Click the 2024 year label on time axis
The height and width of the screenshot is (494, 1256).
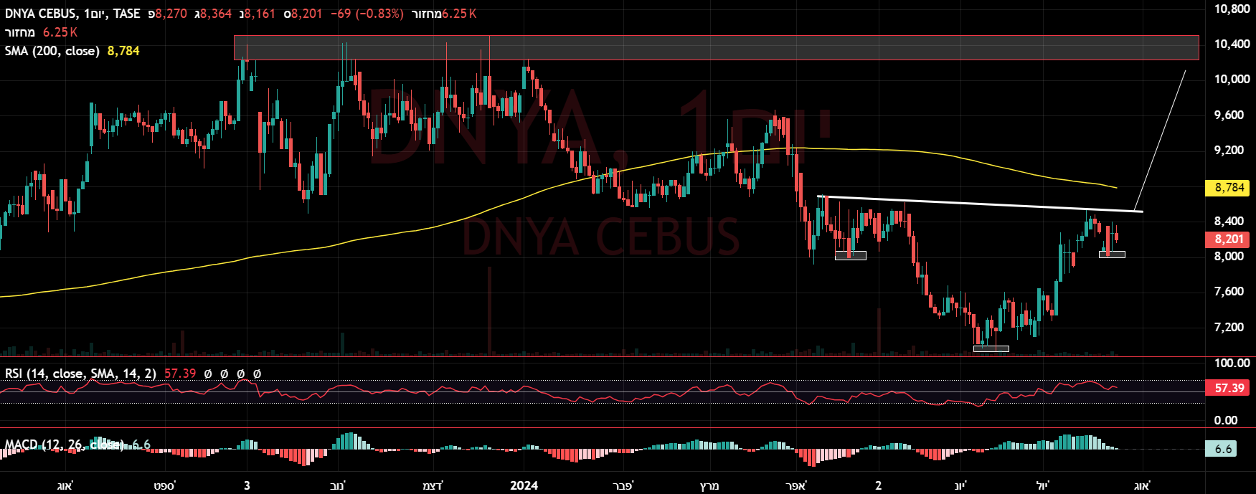pos(524,486)
